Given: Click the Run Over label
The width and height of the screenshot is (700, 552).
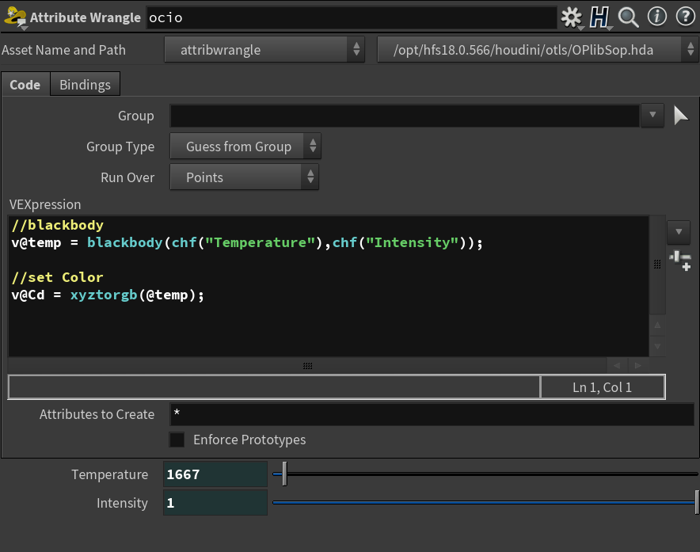Looking at the screenshot, I should coord(127,177).
